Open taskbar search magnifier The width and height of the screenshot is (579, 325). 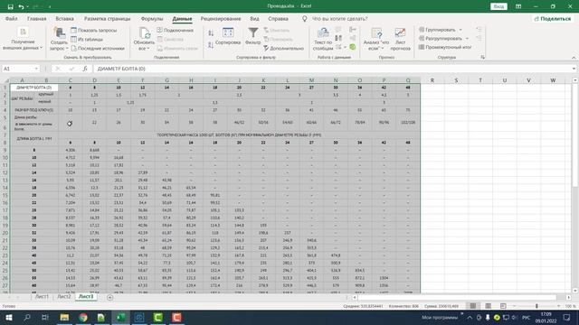point(27,317)
